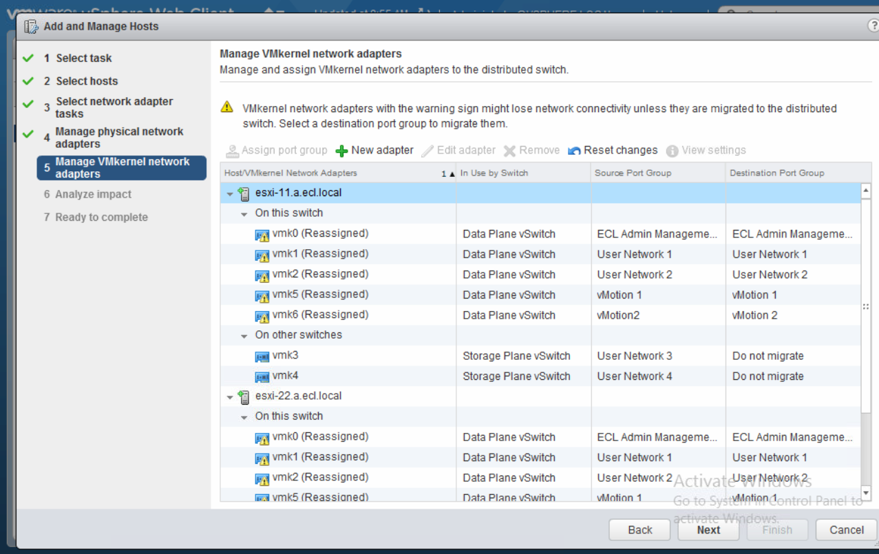Click the warning triangle icon in notice
Screen dimensions: 879x554
point(226,107)
